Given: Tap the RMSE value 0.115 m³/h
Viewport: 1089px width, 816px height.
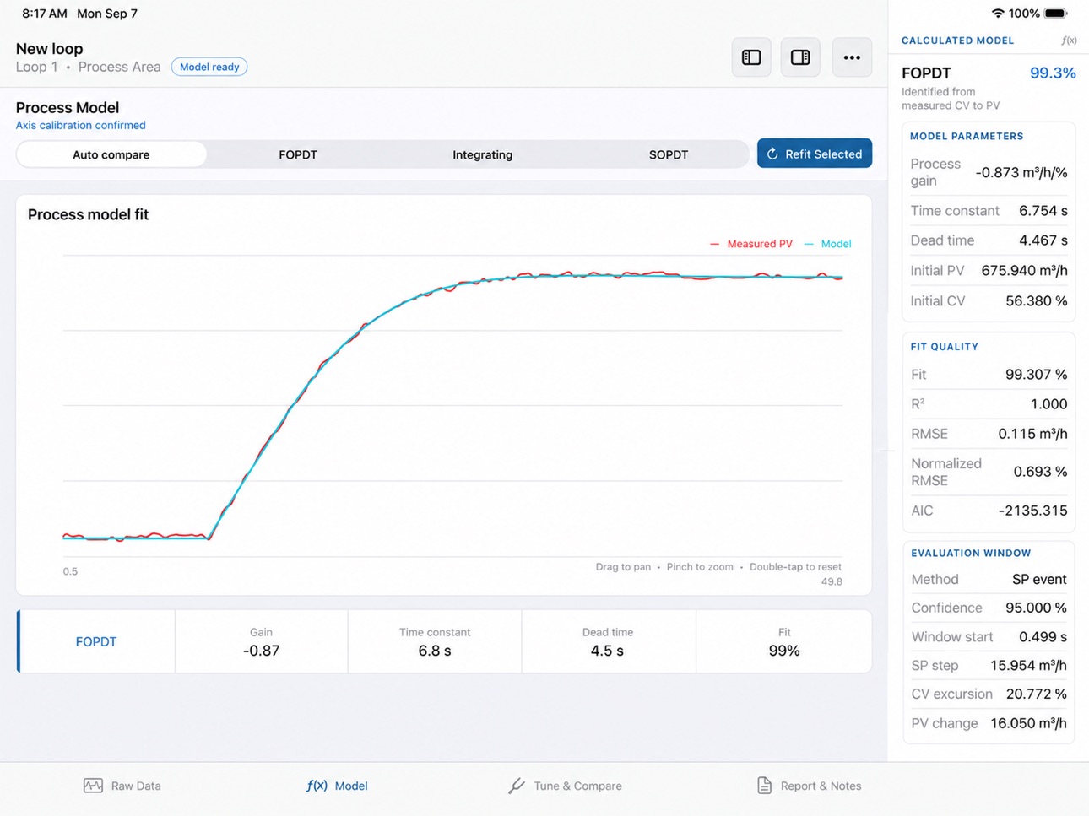Looking at the screenshot, I should (1033, 434).
